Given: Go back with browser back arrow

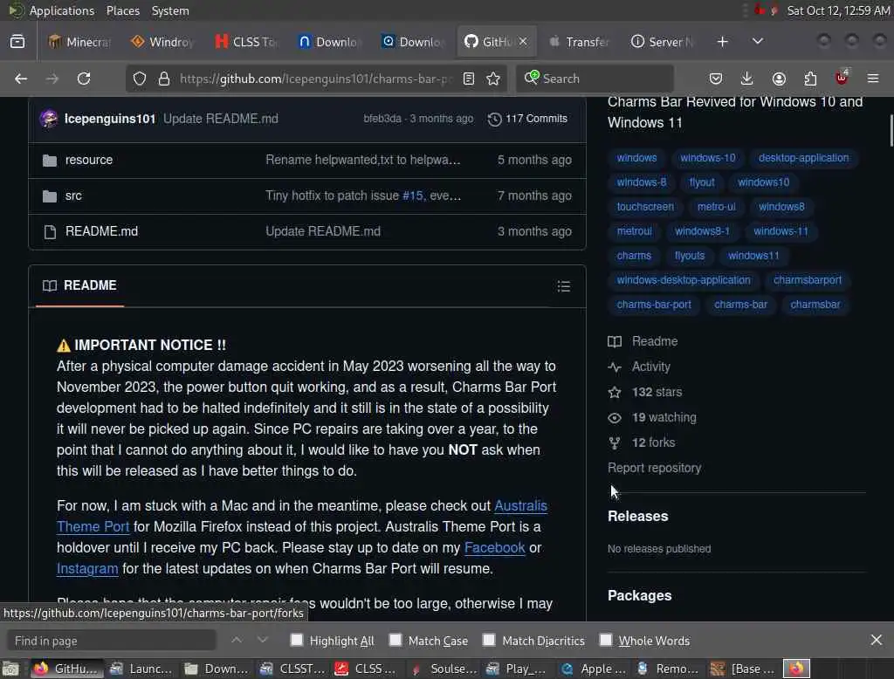Looking at the screenshot, I should pyautogui.click(x=21, y=79).
